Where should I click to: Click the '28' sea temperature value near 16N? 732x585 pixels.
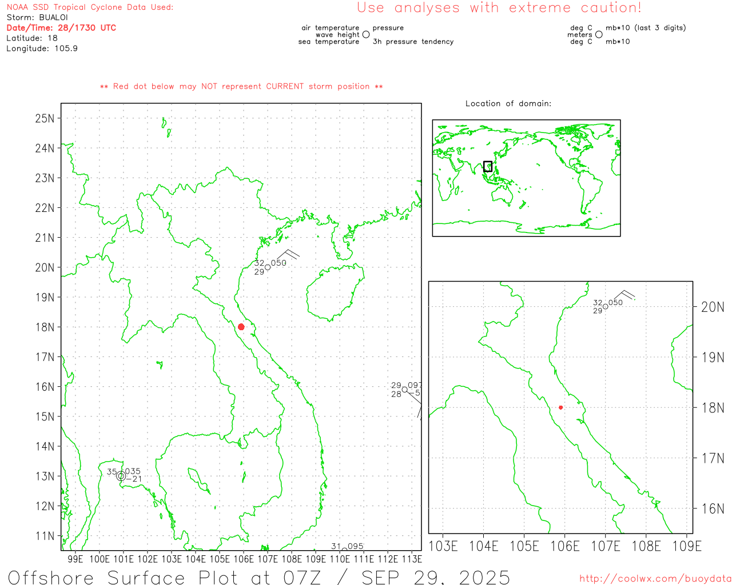(x=396, y=394)
